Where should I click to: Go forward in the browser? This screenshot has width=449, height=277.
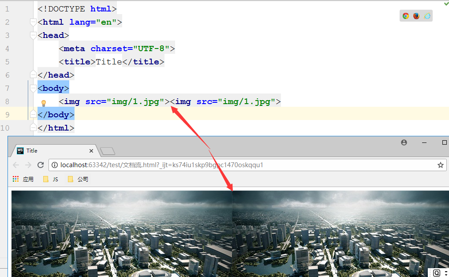pyautogui.click(x=28, y=165)
